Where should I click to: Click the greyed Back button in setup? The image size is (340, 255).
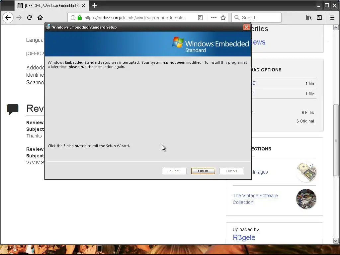pos(175,171)
